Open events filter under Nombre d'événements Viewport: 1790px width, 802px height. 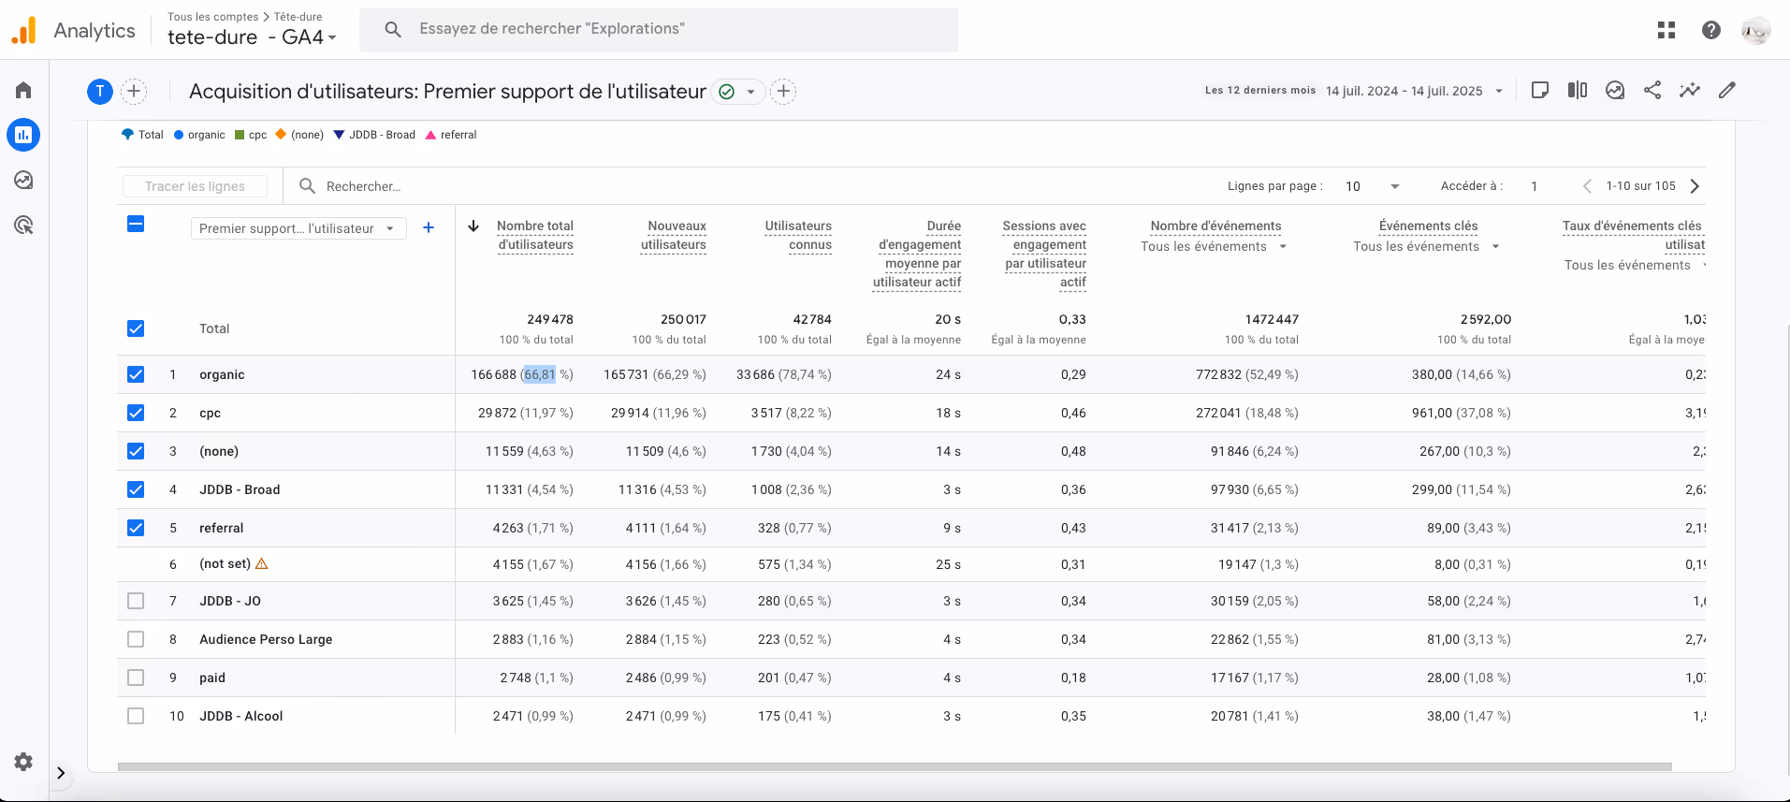point(1214,247)
